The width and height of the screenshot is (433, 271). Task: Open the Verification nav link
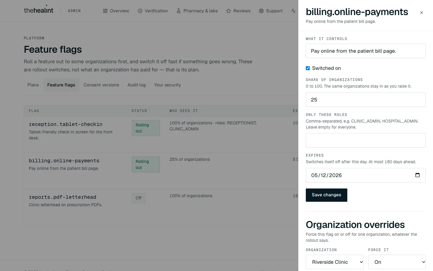click(153, 11)
